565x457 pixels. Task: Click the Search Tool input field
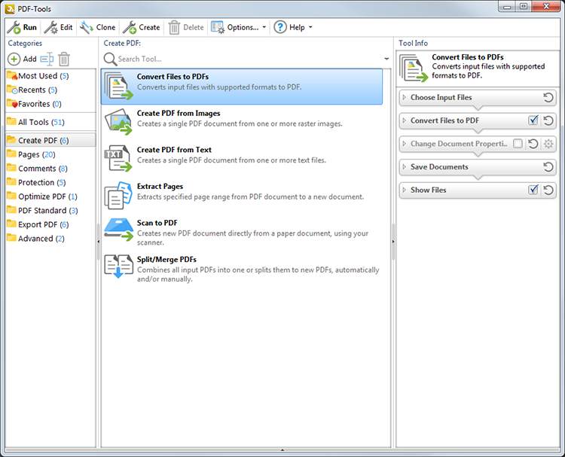(x=249, y=59)
